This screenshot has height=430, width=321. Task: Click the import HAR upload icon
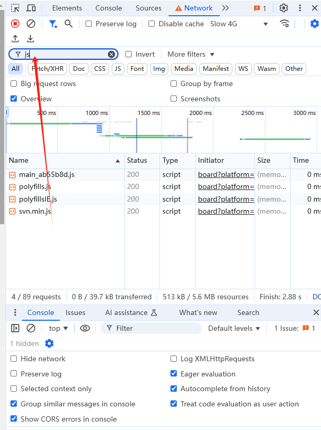click(x=15, y=39)
